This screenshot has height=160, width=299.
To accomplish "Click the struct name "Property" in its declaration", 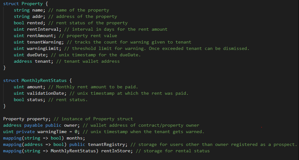I will pos(32,4).
